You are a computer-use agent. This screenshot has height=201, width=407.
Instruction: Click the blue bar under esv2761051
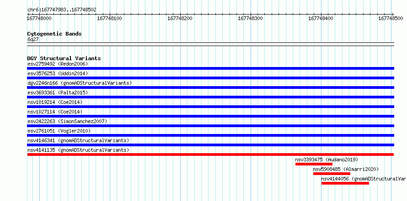[x=210, y=135]
